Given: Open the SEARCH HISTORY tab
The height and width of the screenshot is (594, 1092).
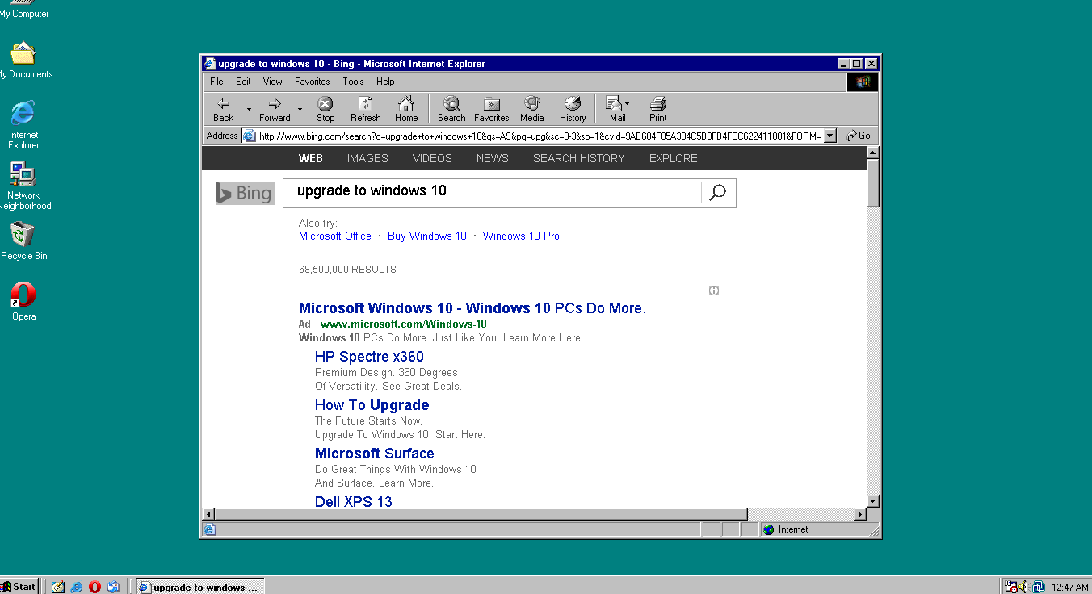Looking at the screenshot, I should coord(579,158).
